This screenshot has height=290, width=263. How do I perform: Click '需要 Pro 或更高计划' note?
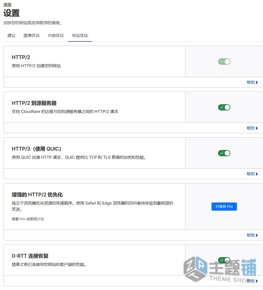[x=28, y=219]
